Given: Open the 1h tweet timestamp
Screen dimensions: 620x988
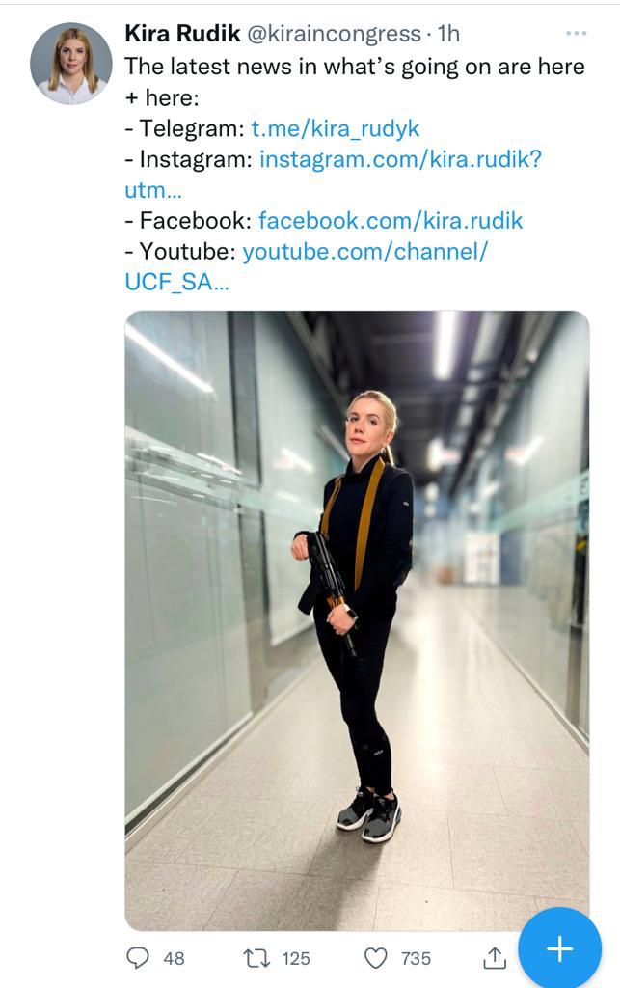Looking at the screenshot, I should [x=448, y=34].
